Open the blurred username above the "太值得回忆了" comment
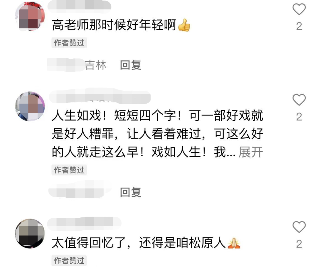Image resolution: width=323 pixels, height=271 pixels. point(84,223)
